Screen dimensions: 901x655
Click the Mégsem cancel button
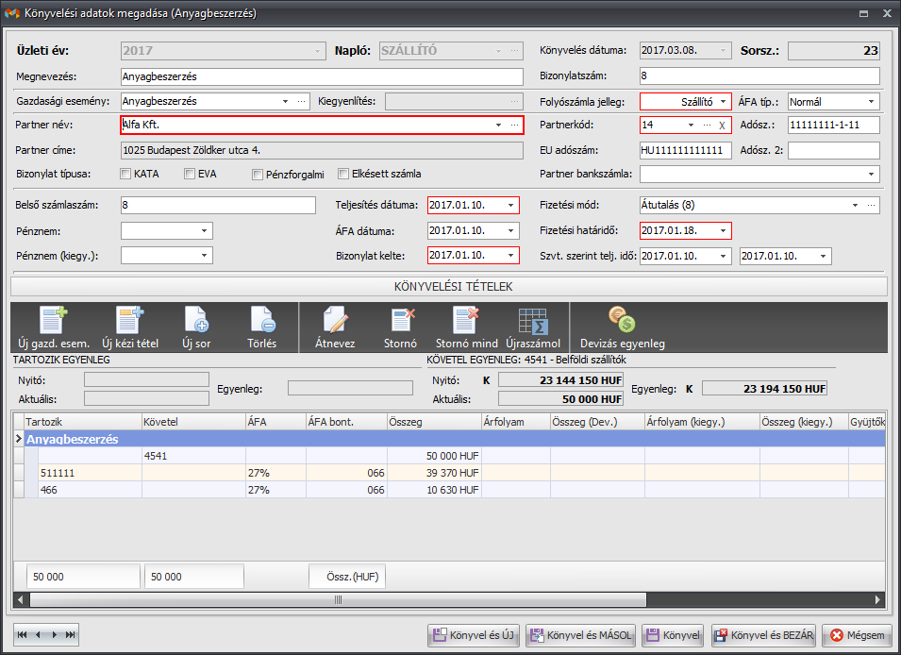(x=857, y=635)
